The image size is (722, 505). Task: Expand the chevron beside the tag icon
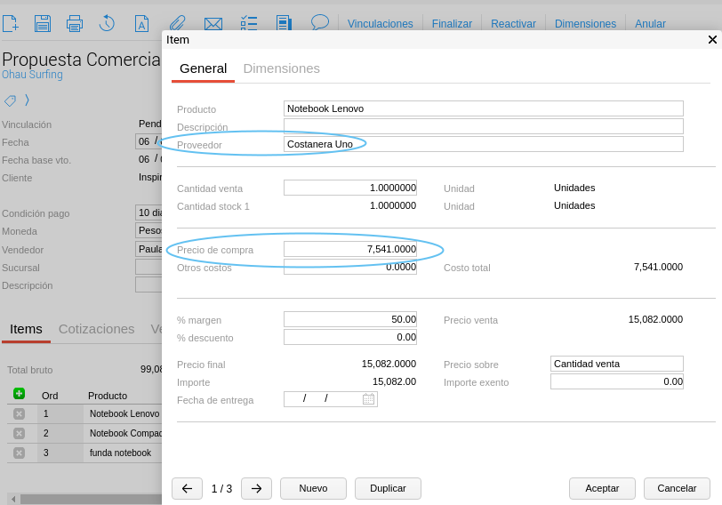(27, 100)
